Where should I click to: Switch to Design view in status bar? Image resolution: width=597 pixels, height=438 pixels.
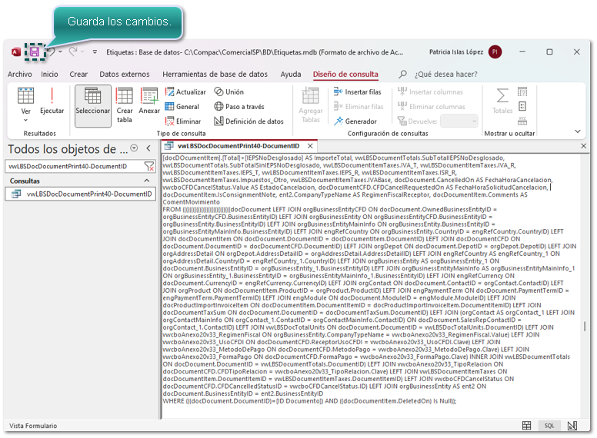(572, 426)
